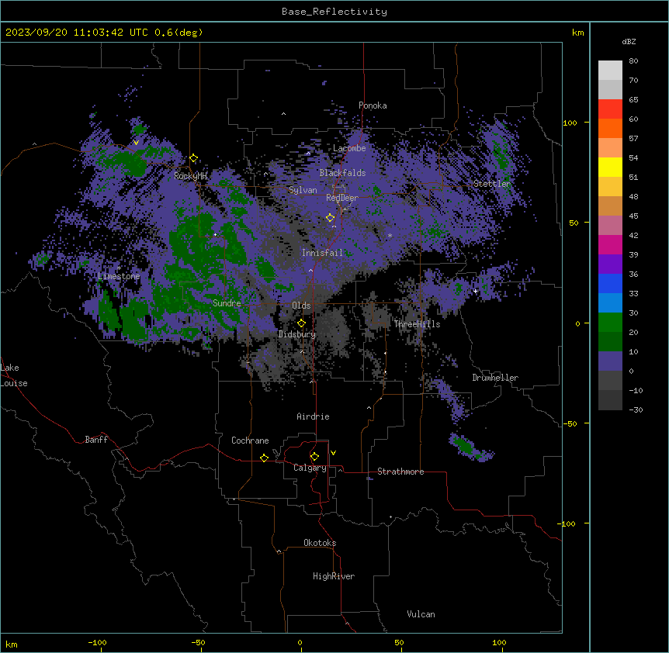The height and width of the screenshot is (653, 669).
Task: Click the yellow diamond above the Calgary label
Action: coord(314,457)
